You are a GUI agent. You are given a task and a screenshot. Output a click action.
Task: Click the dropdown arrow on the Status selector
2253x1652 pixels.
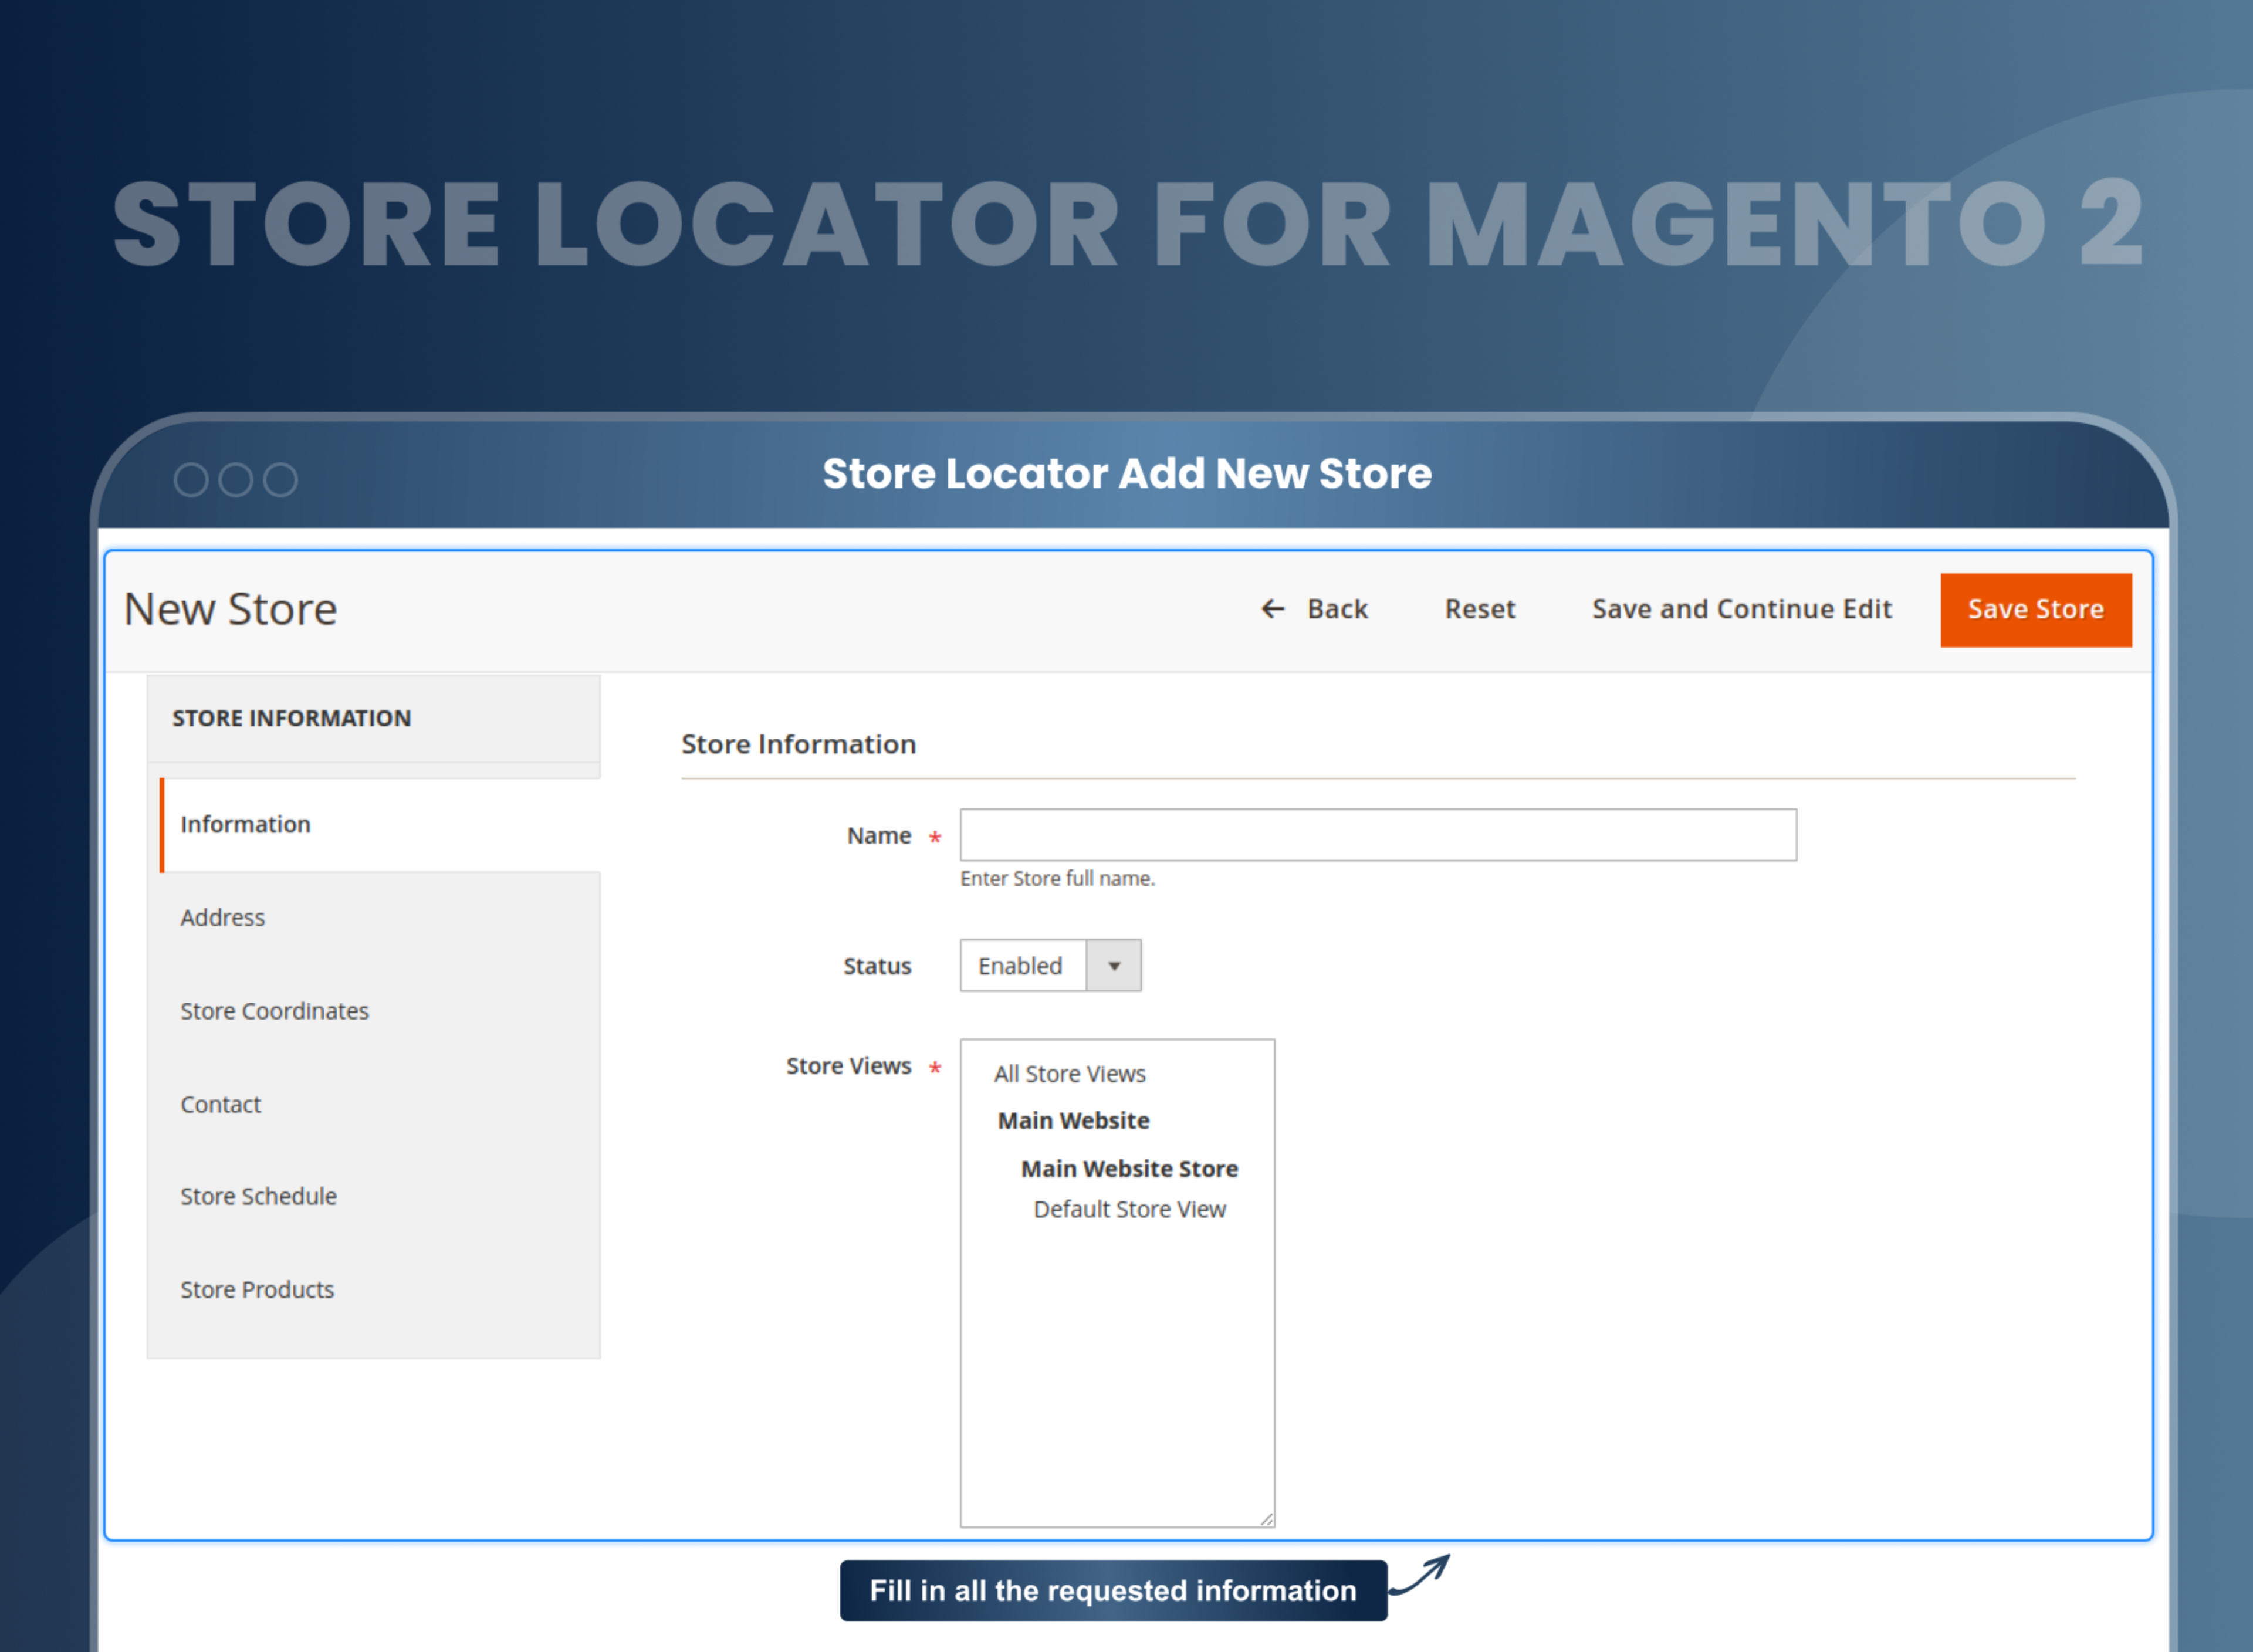pos(1115,965)
